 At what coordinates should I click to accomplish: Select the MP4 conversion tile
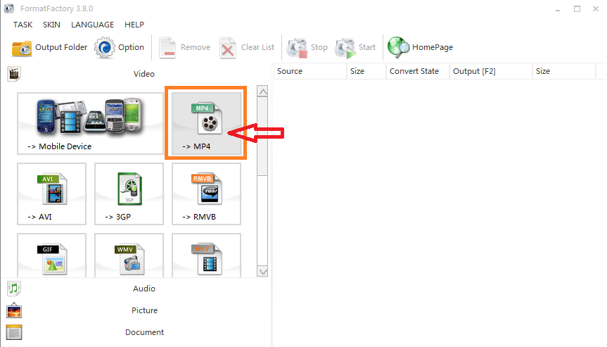tap(206, 124)
